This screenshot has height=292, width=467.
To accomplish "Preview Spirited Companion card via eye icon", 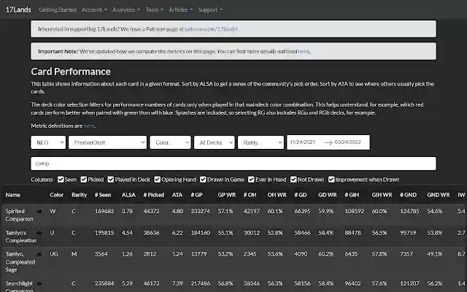I will (39, 211).
